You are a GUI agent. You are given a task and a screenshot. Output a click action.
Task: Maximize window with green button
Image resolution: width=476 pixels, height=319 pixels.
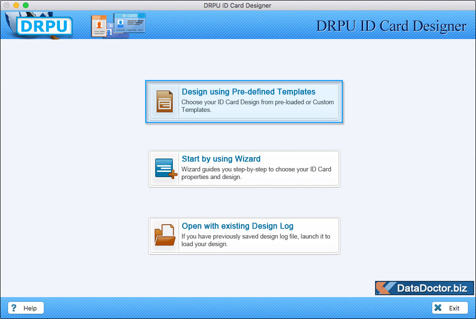click(x=26, y=5)
